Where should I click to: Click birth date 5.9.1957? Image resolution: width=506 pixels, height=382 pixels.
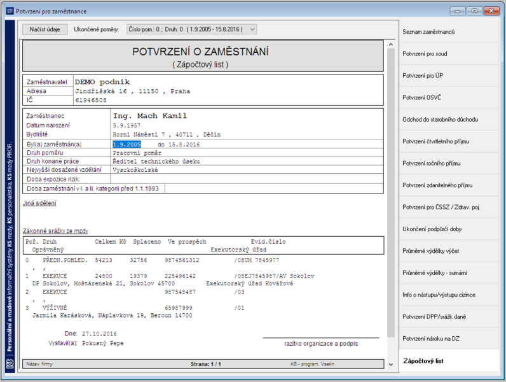(126, 125)
